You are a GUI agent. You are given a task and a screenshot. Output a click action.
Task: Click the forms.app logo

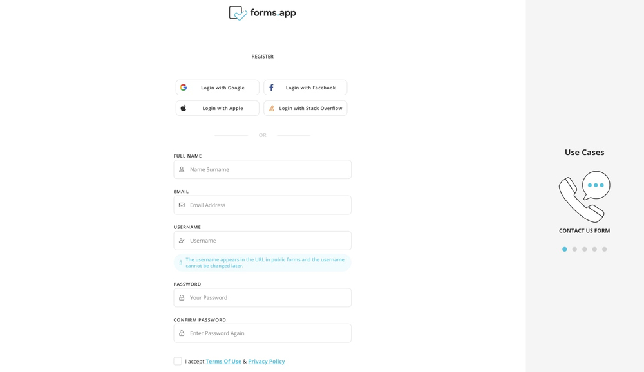click(262, 13)
